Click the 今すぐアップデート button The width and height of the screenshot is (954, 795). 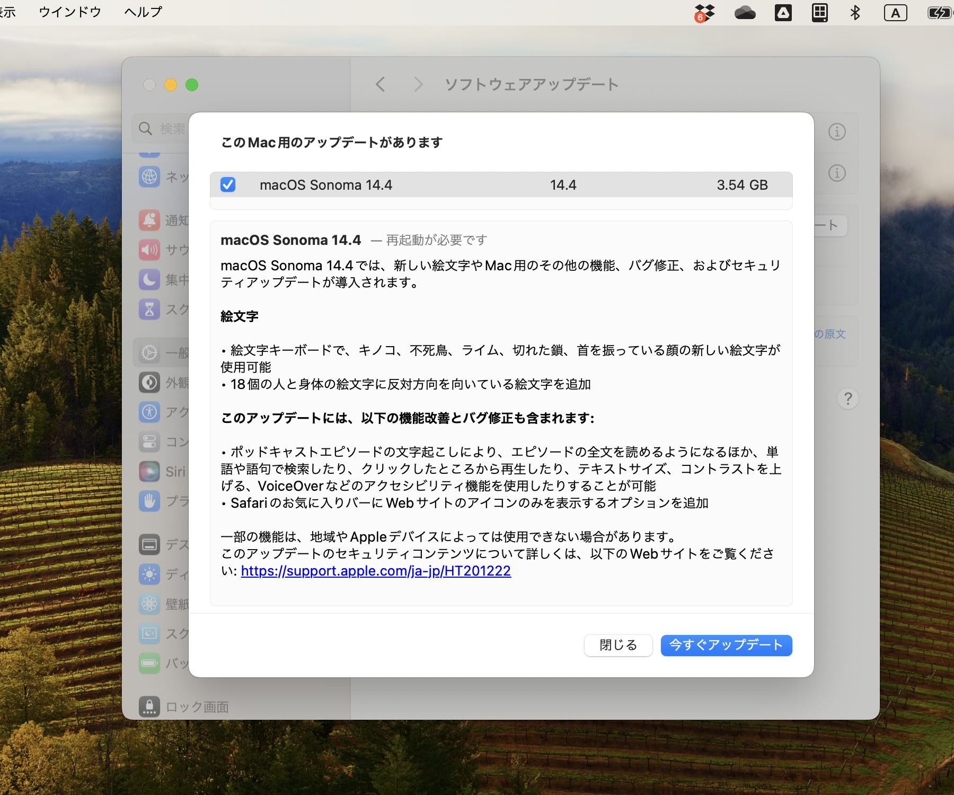(x=726, y=646)
